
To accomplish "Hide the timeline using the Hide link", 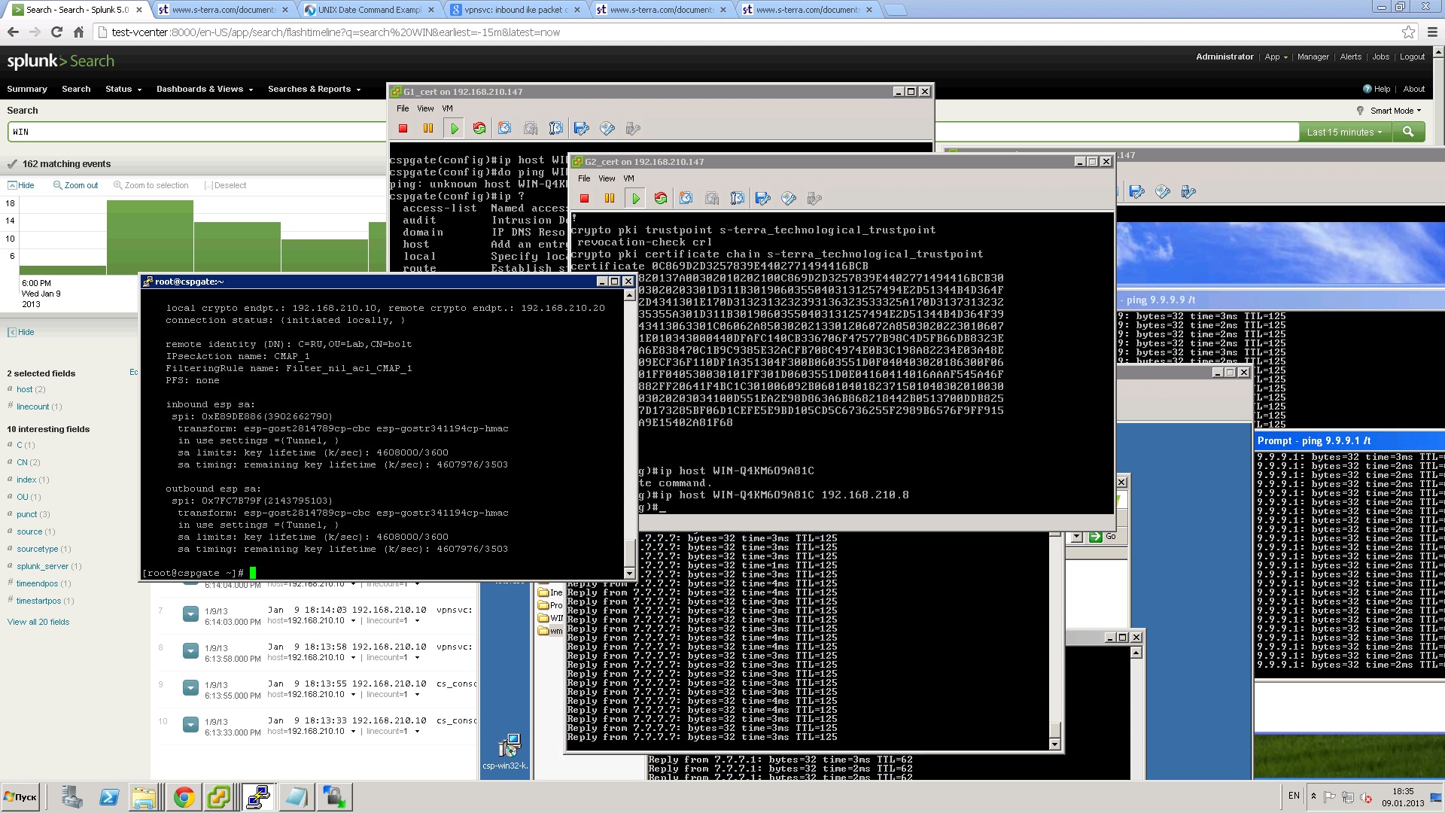I will point(21,185).
